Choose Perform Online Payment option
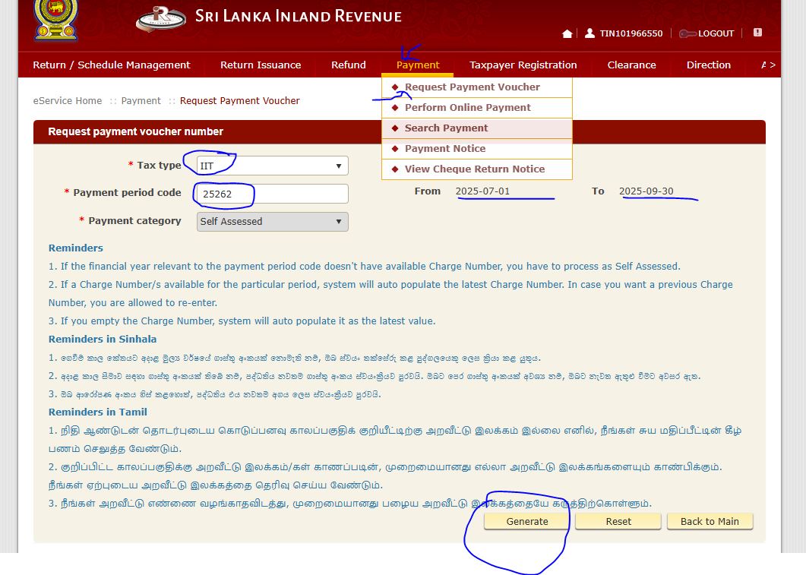Viewport: 806px width, 575px height. point(467,108)
